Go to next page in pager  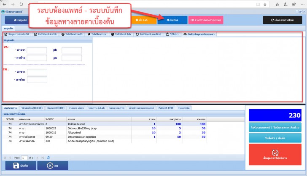(38, 158)
